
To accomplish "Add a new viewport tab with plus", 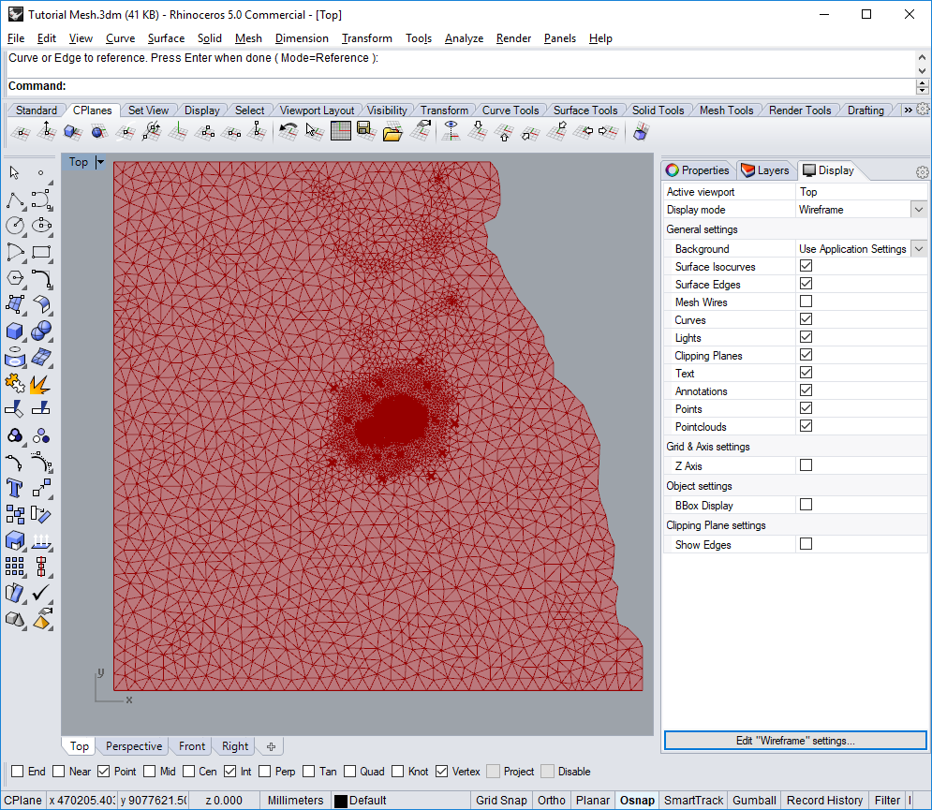I will pyautogui.click(x=271, y=746).
